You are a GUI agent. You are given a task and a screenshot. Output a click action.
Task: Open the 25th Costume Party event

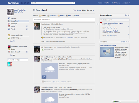click(x=110, y=31)
